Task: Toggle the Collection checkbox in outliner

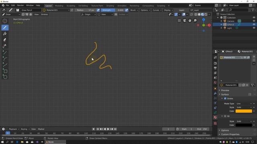Action: (221, 18)
